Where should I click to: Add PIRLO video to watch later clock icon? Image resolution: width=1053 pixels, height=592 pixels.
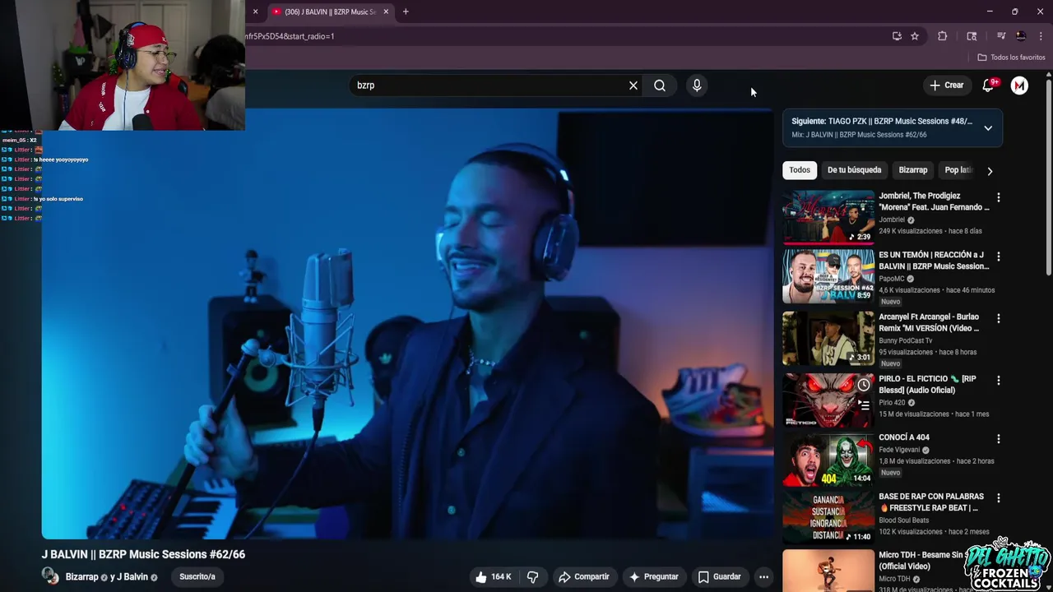863,385
